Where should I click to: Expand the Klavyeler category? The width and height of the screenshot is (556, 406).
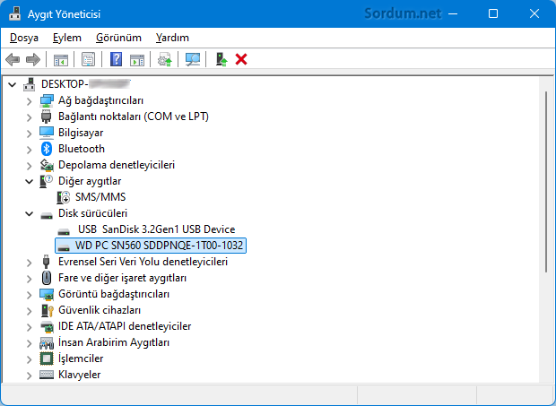(29, 376)
